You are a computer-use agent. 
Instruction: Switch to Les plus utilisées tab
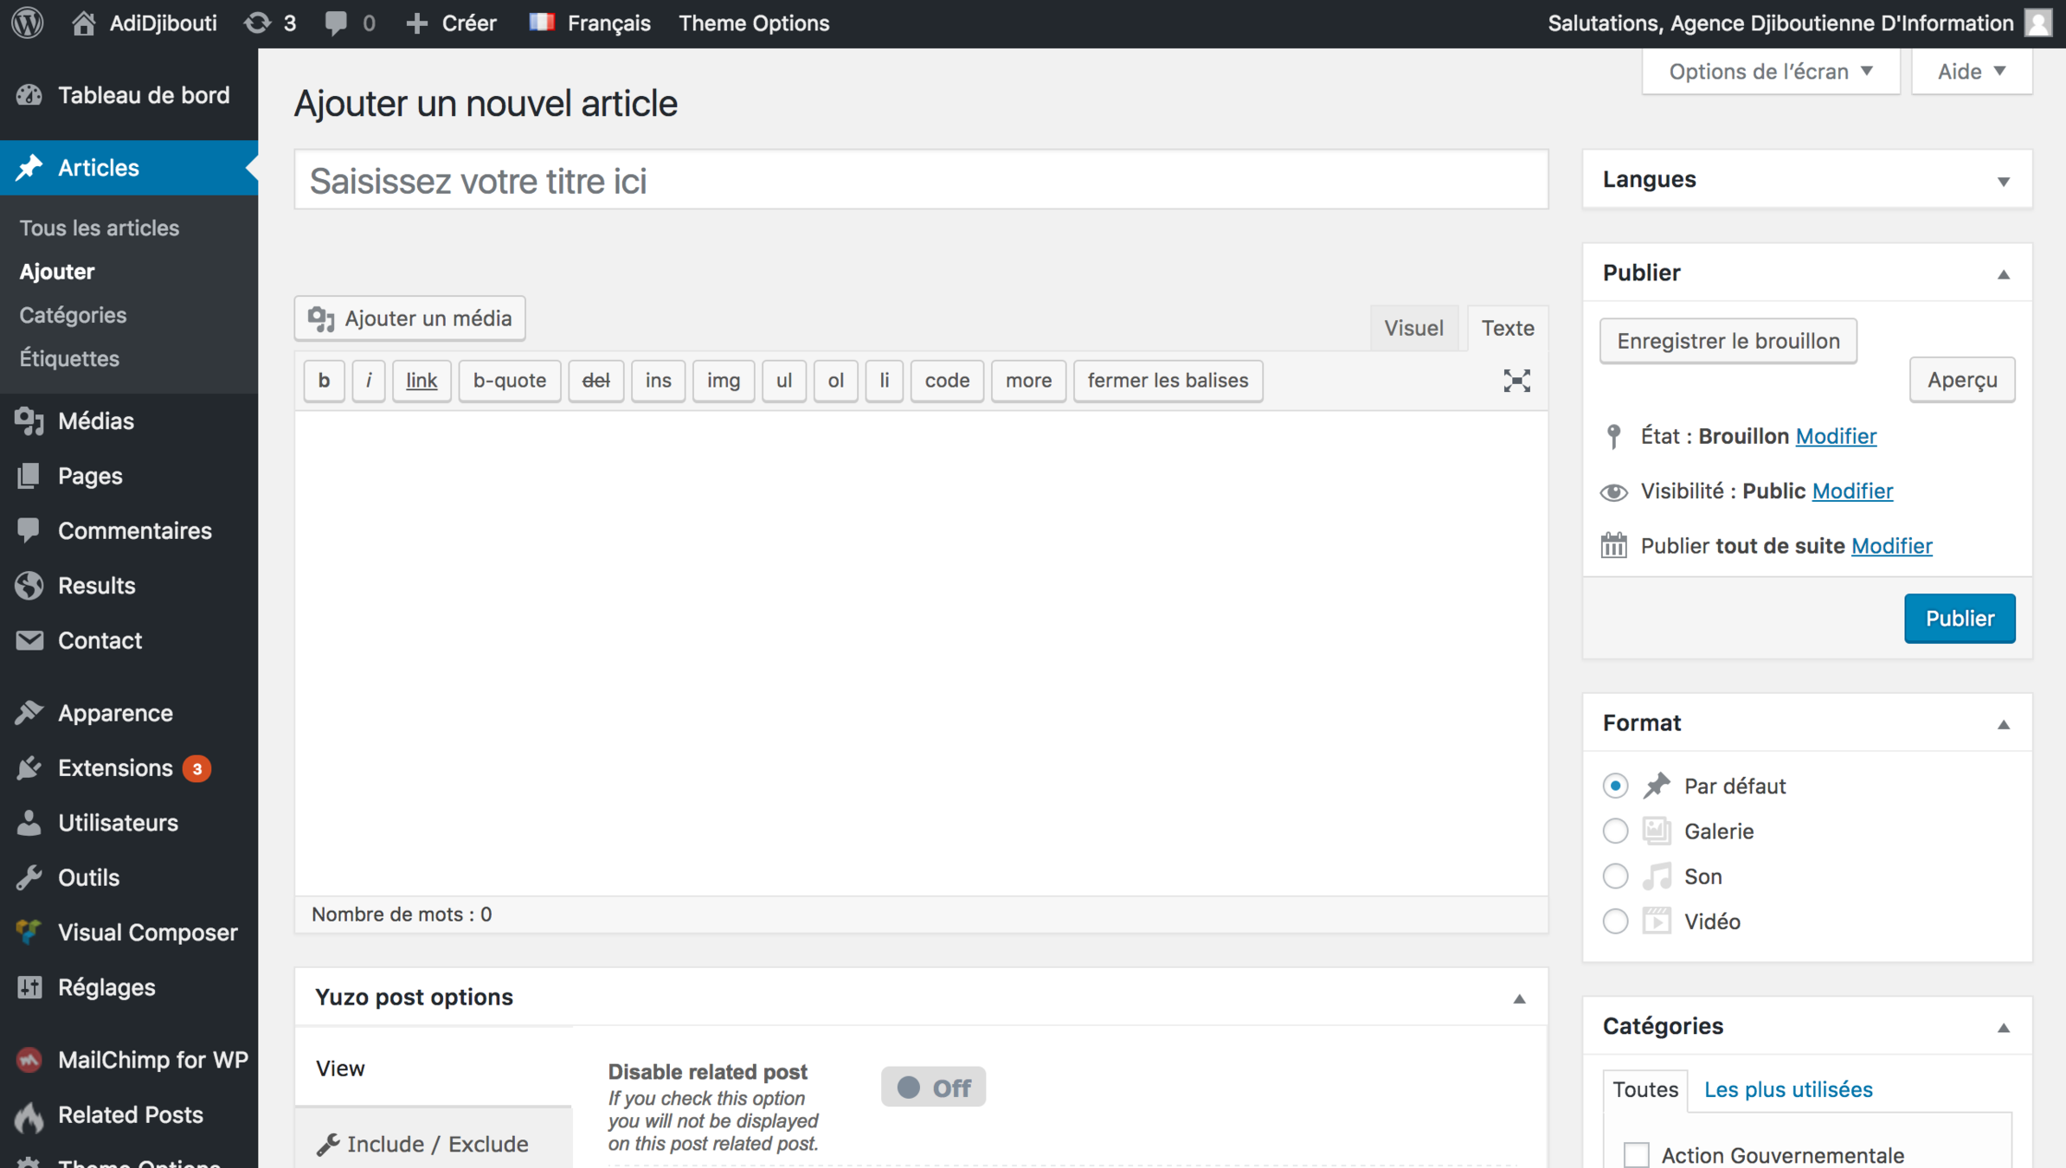click(x=1788, y=1089)
